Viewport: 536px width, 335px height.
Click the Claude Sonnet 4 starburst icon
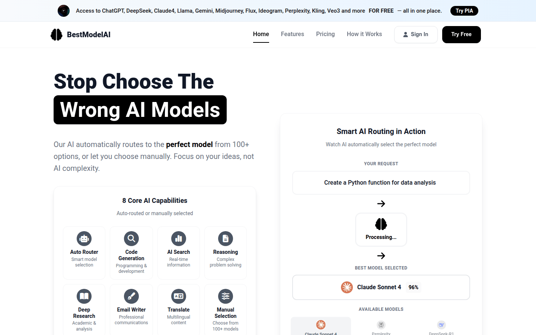coord(347,287)
